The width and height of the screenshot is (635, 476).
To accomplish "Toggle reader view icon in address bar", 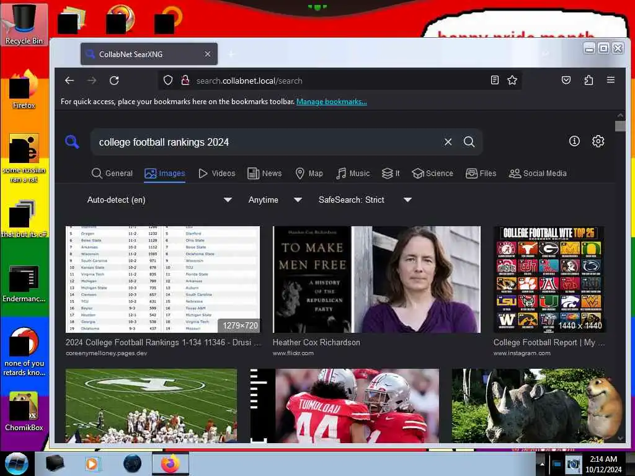I will coord(494,80).
